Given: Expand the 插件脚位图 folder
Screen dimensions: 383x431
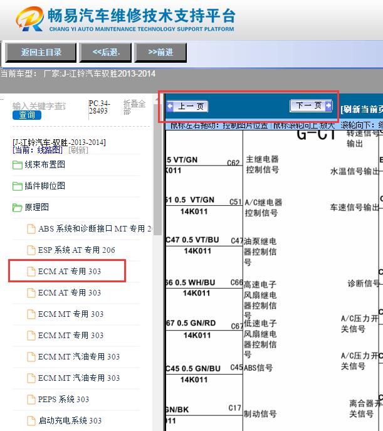Looking at the screenshot, I should coord(45,186).
